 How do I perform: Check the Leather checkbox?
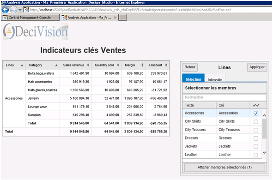[x=256, y=155]
